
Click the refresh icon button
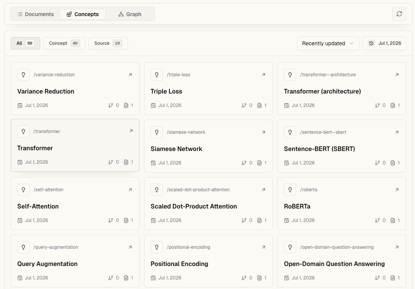(399, 14)
